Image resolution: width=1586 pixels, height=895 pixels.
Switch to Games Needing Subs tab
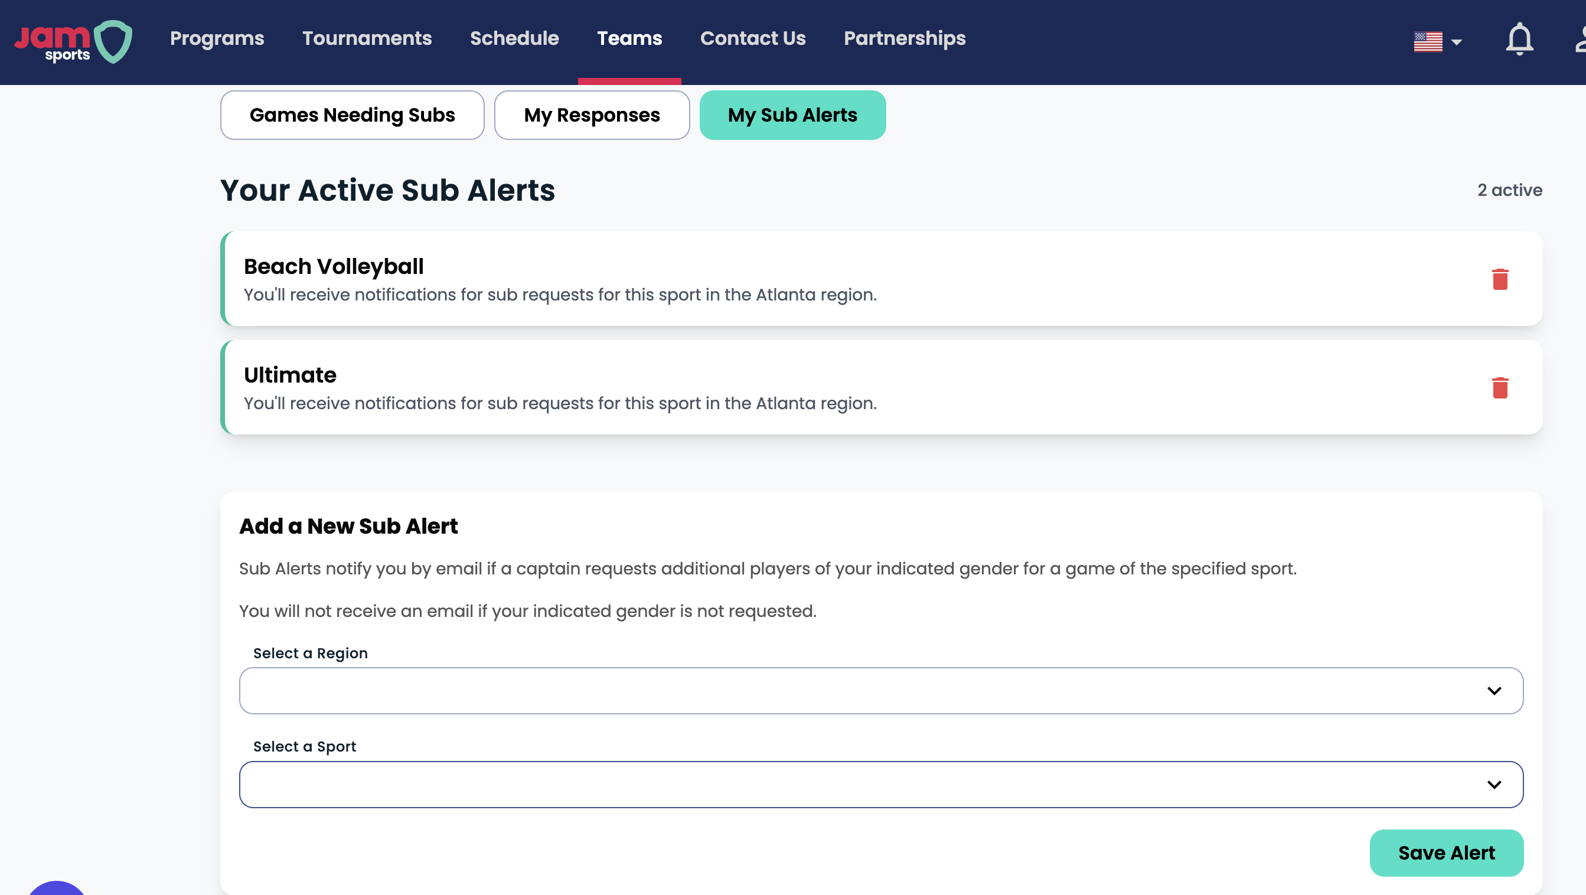[352, 115]
